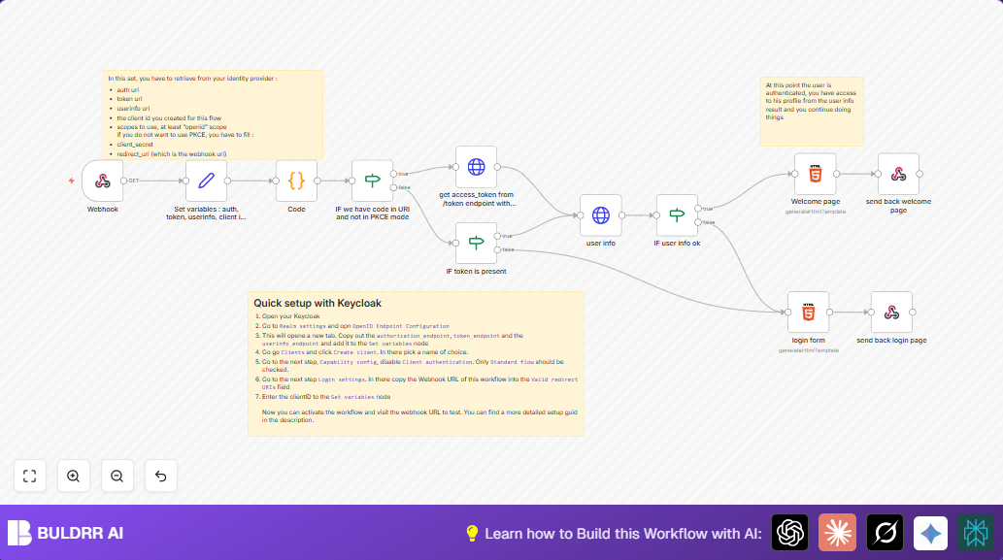1003x560 pixels.
Task: Select the 'send back login page' webhook node
Action: 891,312
